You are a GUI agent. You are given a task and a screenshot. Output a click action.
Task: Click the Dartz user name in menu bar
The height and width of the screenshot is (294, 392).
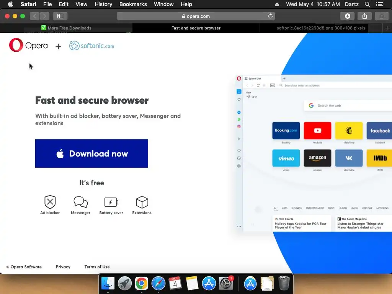(351, 4)
